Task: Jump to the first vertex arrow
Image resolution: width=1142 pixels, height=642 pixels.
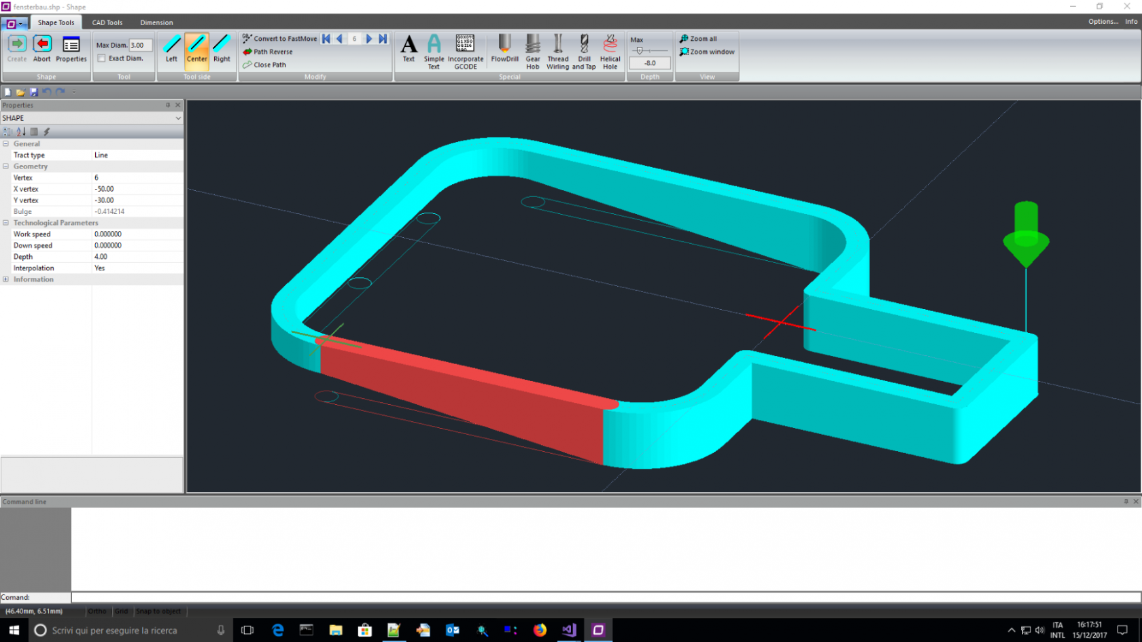Action: click(x=326, y=39)
